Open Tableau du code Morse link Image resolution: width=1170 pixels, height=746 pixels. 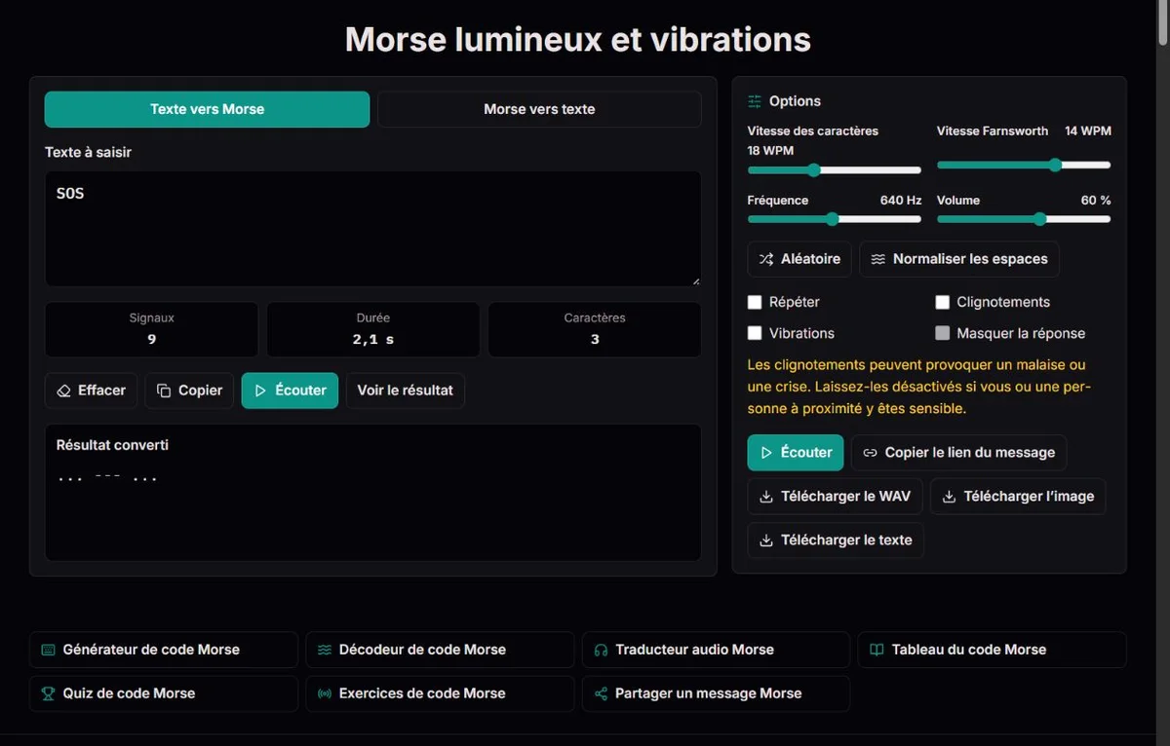point(992,650)
